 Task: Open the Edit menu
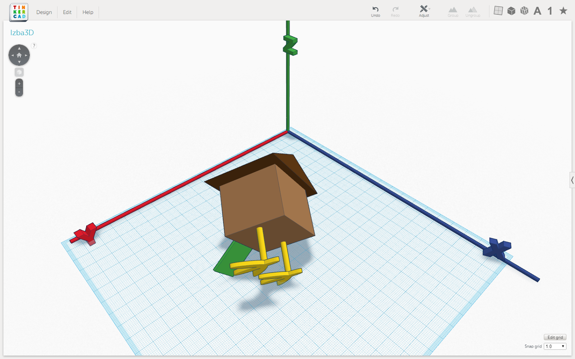67,12
